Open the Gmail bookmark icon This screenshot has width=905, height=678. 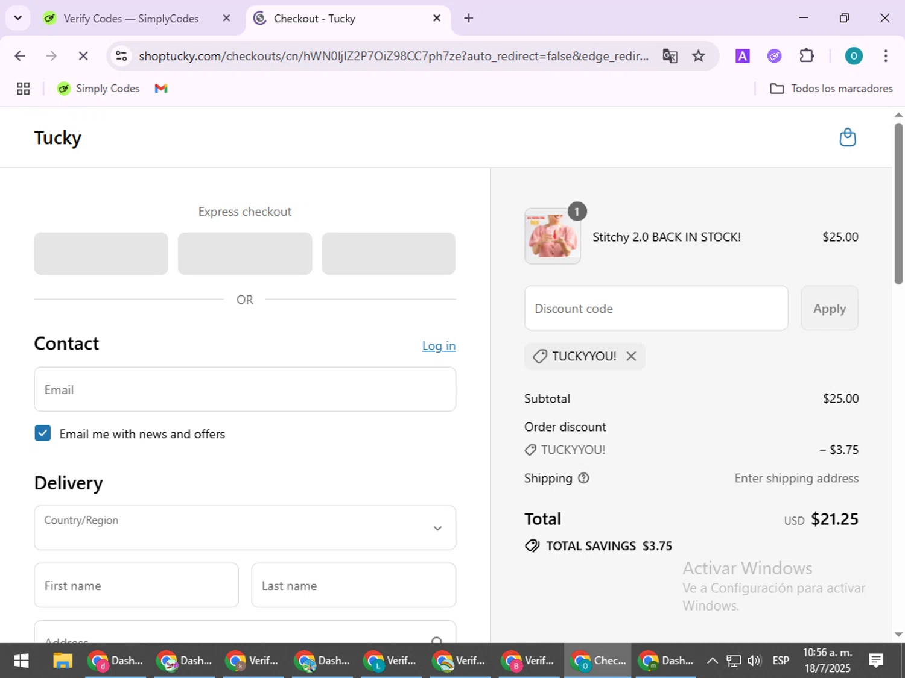tap(161, 89)
